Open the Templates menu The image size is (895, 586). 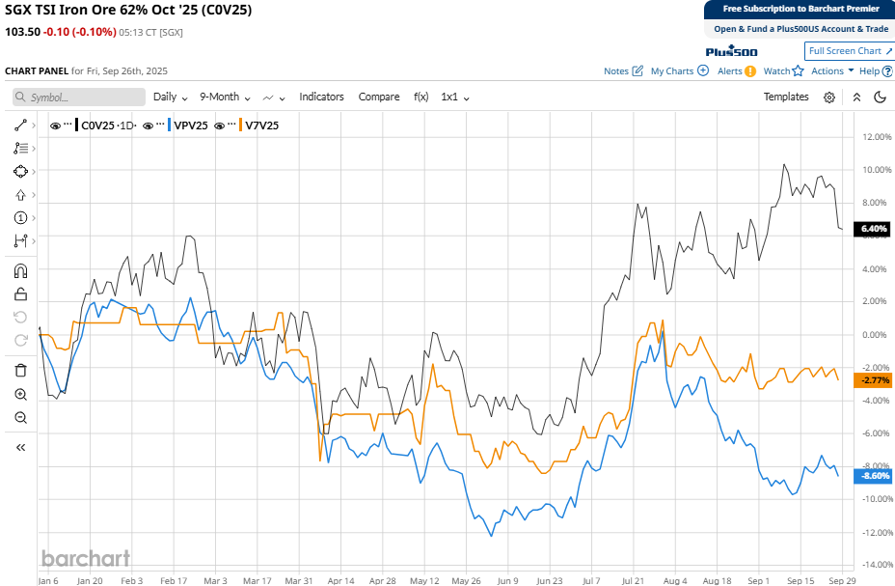786,98
